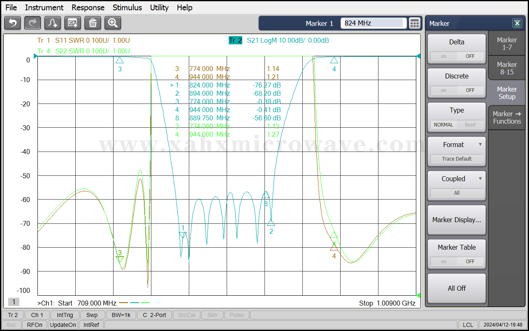Viewport: 529px width, 331px height.
Task: Click the trash delete icon
Action: [x=93, y=23]
